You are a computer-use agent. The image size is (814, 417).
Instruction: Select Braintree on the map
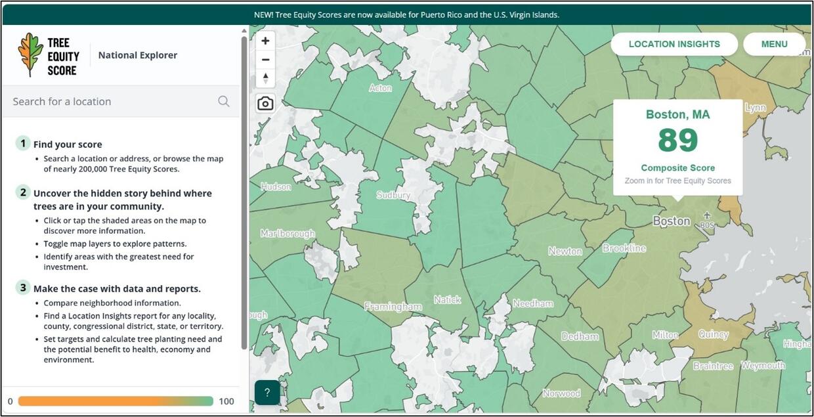pyautogui.click(x=714, y=366)
